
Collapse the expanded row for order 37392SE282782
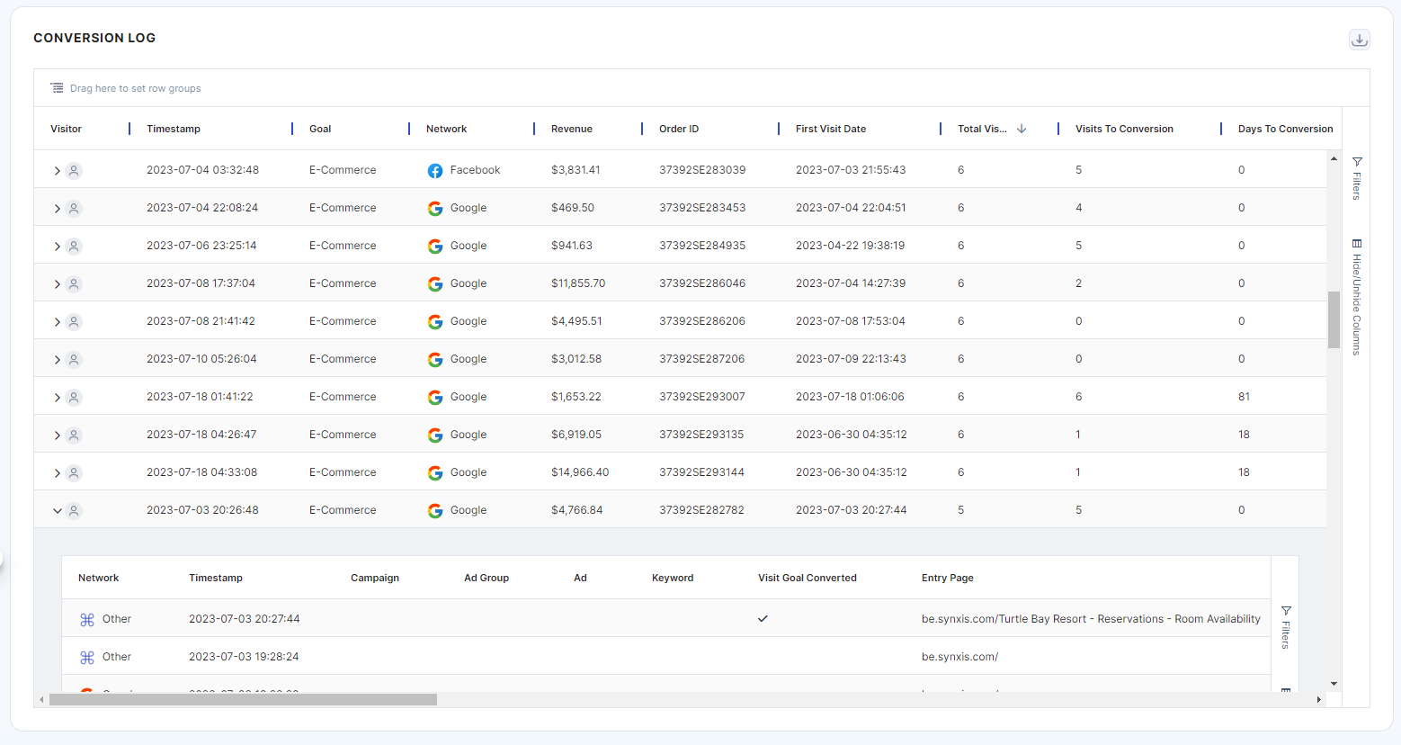pyautogui.click(x=57, y=511)
